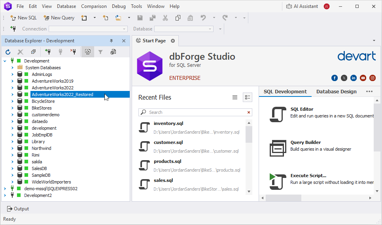The height and width of the screenshot is (225, 382).
Task: Refresh the Database Explorer tree
Action: pyautogui.click(x=8, y=52)
